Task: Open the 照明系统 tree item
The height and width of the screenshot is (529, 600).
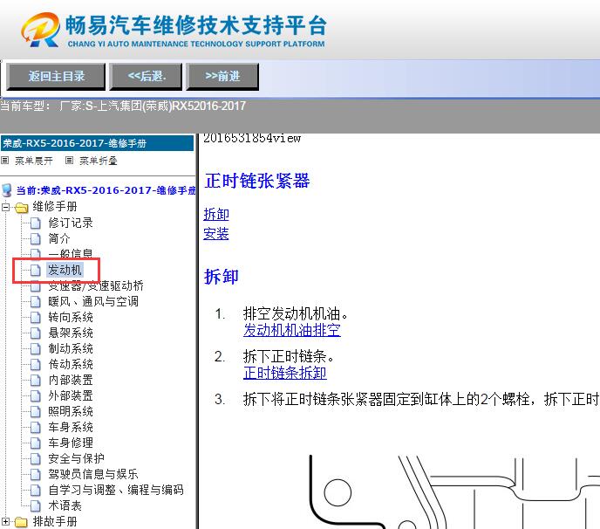Action: point(71,411)
